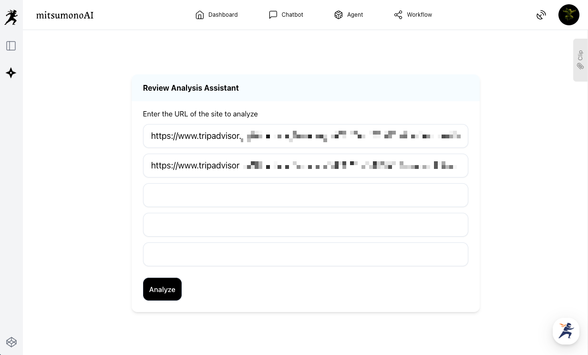
Task: Click the mitsumonoAI brand name link
Action: click(65, 15)
